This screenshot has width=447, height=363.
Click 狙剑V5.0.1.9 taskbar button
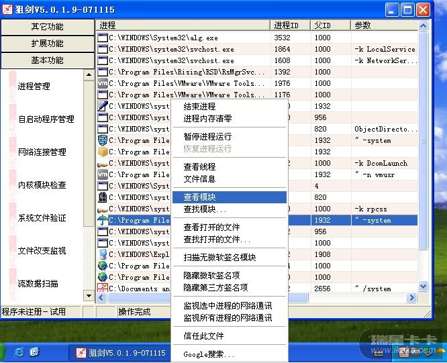pyautogui.click(x=121, y=352)
